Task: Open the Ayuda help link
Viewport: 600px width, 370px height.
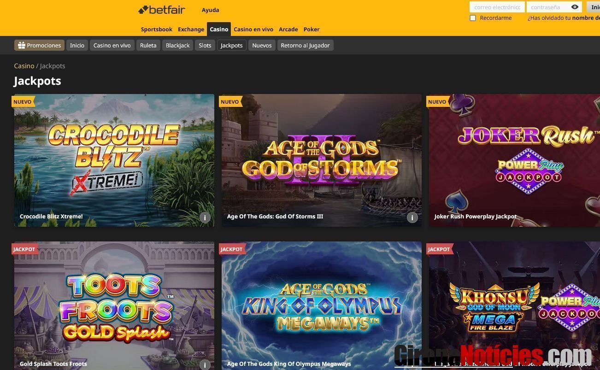Action: click(x=210, y=10)
